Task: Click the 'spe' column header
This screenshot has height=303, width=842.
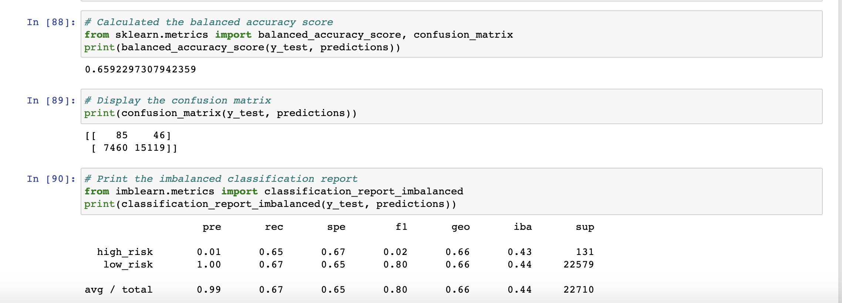Action: [x=336, y=227]
